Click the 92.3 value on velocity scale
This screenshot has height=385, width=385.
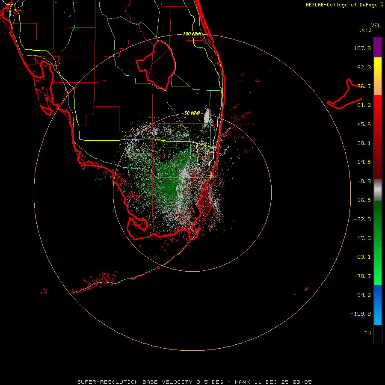[x=364, y=67]
